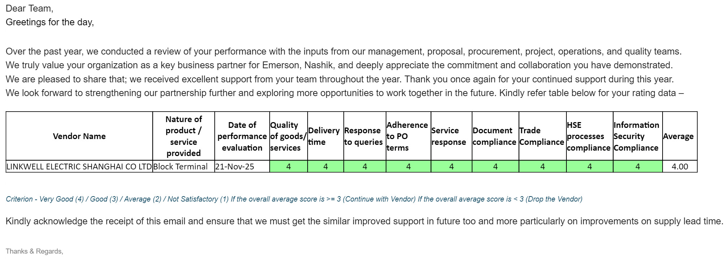Select the HSE processes compliance header
This screenshot has height=259, width=728.
tap(588, 136)
